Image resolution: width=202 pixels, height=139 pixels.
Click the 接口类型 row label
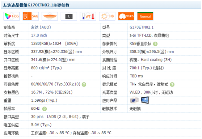pos(11,117)
